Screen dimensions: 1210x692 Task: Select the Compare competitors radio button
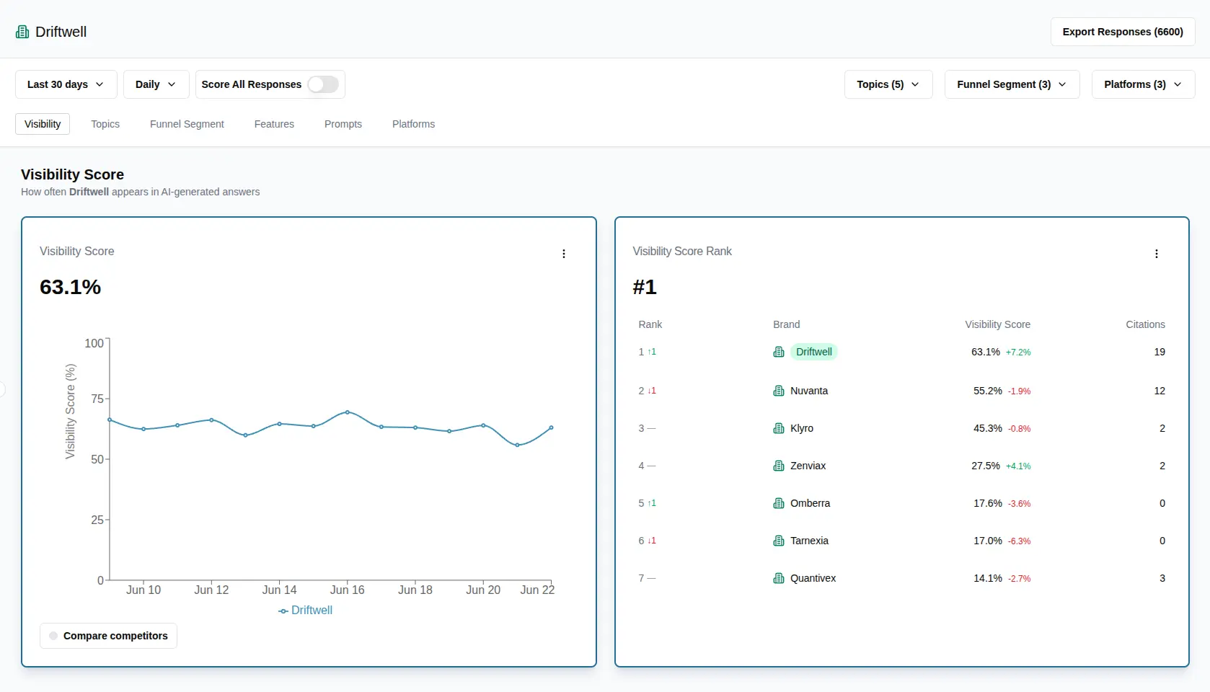52,636
